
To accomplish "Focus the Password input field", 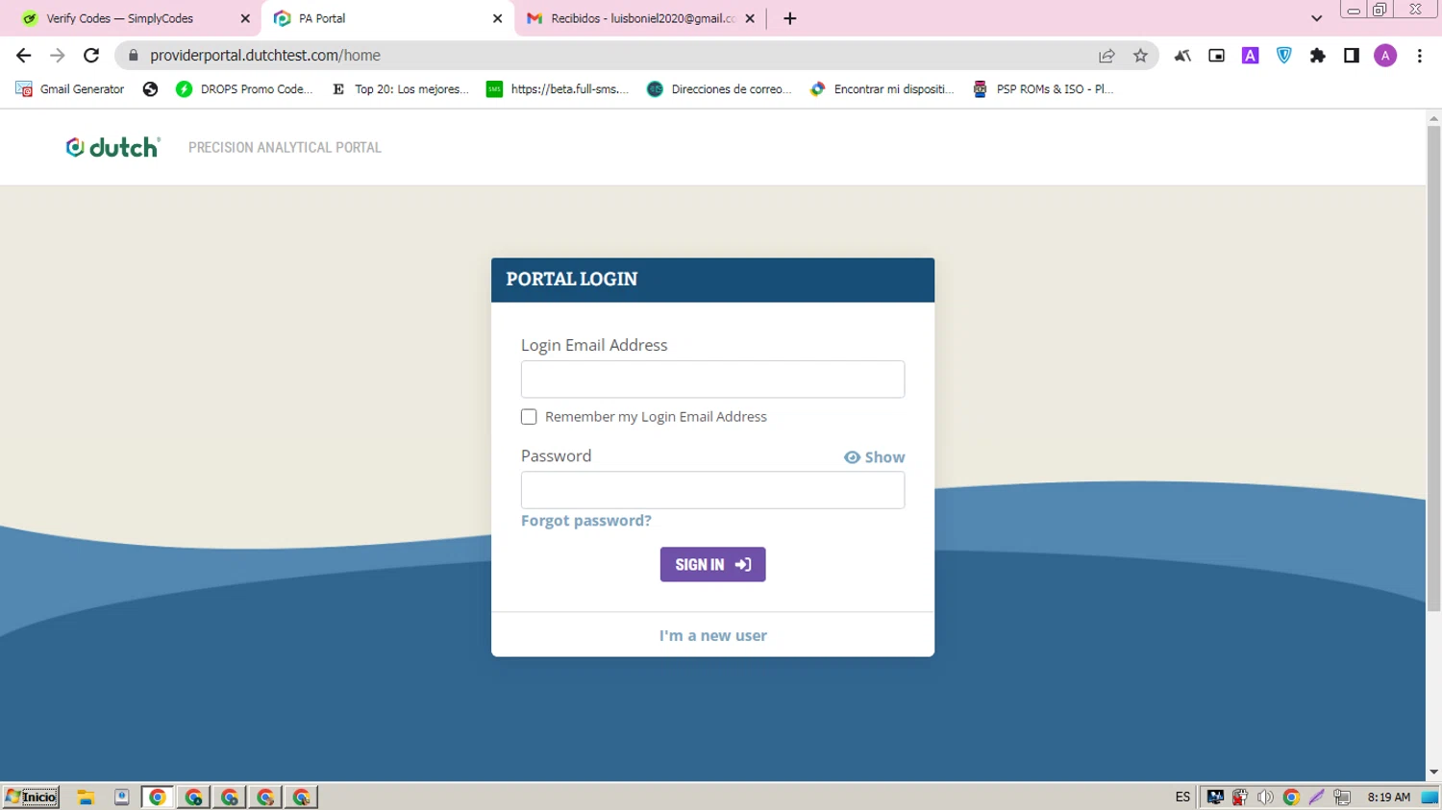I will point(712,490).
